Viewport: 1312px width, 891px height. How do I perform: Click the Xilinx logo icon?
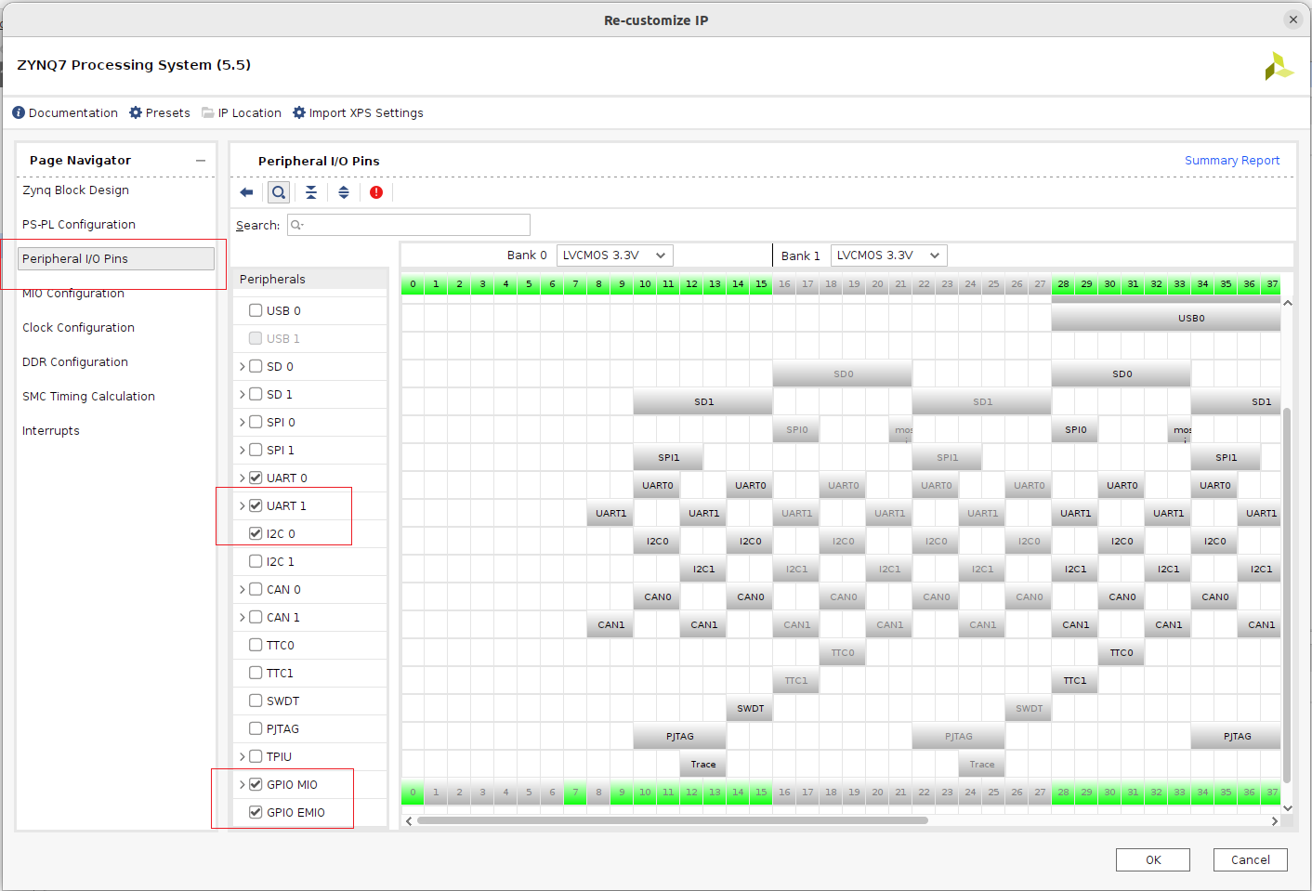[1279, 66]
